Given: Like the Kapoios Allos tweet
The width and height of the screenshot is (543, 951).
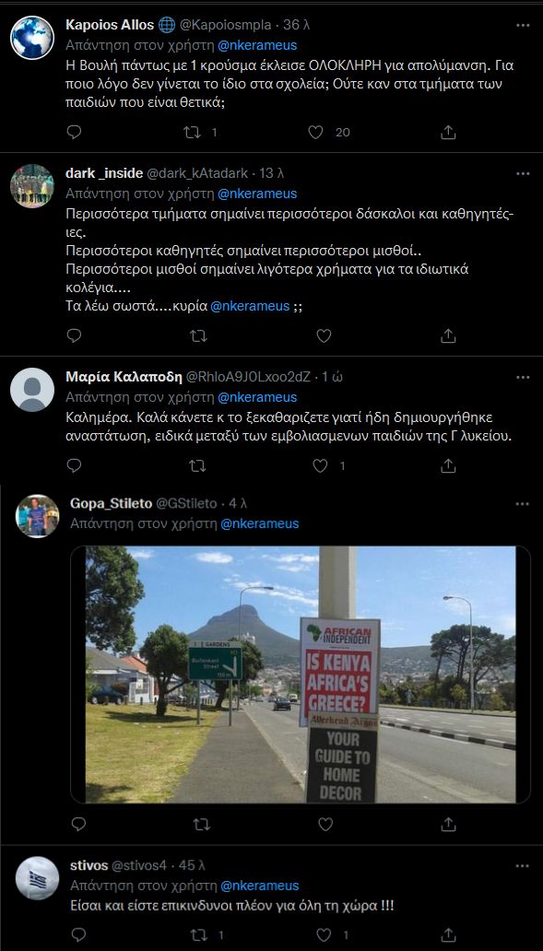Looking at the screenshot, I should click(x=315, y=132).
